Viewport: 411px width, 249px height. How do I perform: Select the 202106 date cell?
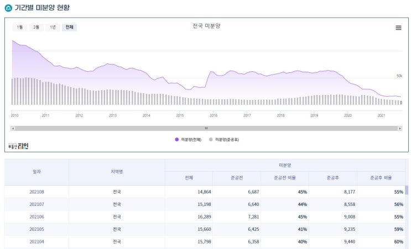37,217
